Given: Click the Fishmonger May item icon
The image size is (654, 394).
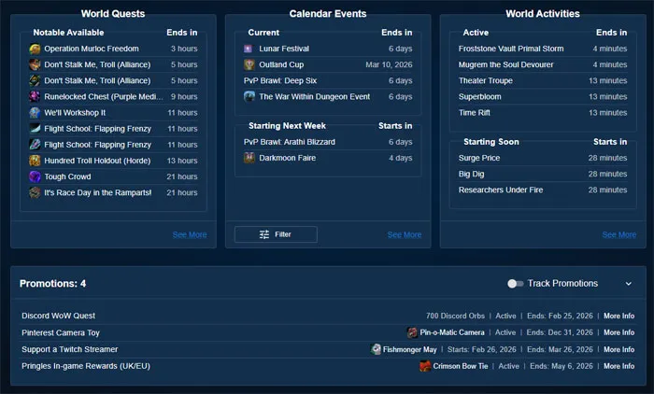Looking at the screenshot, I should (x=376, y=349).
